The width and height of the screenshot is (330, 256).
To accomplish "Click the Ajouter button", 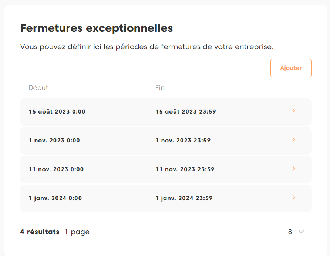I will pyautogui.click(x=291, y=68).
